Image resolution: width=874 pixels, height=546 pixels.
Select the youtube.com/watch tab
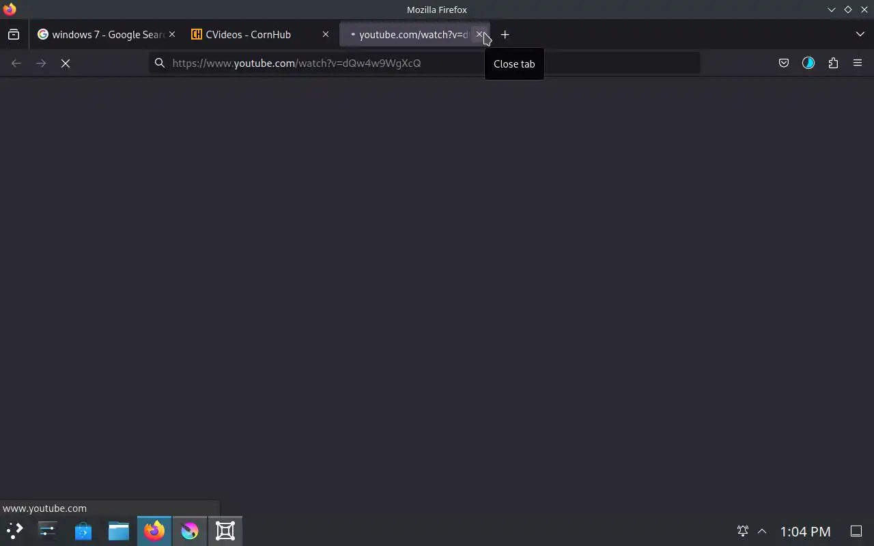pos(414,34)
